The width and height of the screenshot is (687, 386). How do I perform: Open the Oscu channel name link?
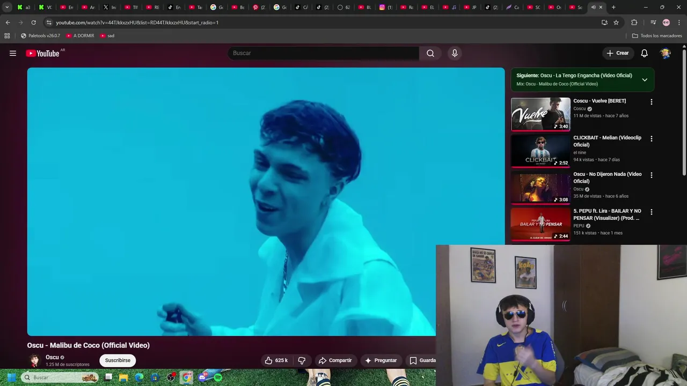(x=52, y=357)
